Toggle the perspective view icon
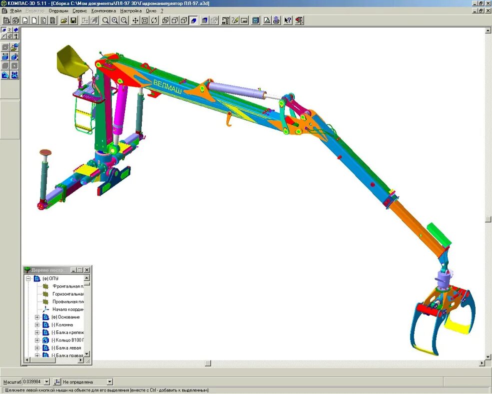This screenshot has width=492, height=394. (205, 20)
